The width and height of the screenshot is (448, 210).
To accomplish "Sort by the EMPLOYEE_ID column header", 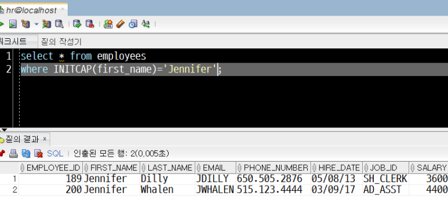I will pyautogui.click(x=51, y=168).
